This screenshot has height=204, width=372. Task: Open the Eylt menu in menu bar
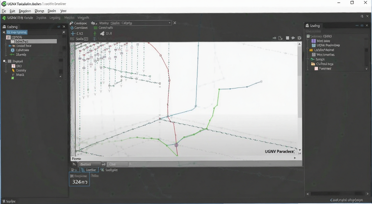coord(13,11)
